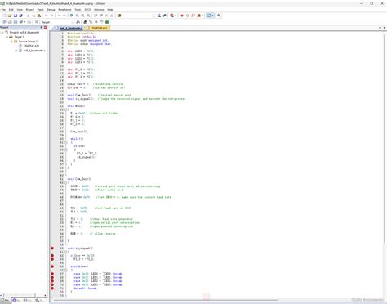
Task: Fold the main function at line 22
Action: 65,110
